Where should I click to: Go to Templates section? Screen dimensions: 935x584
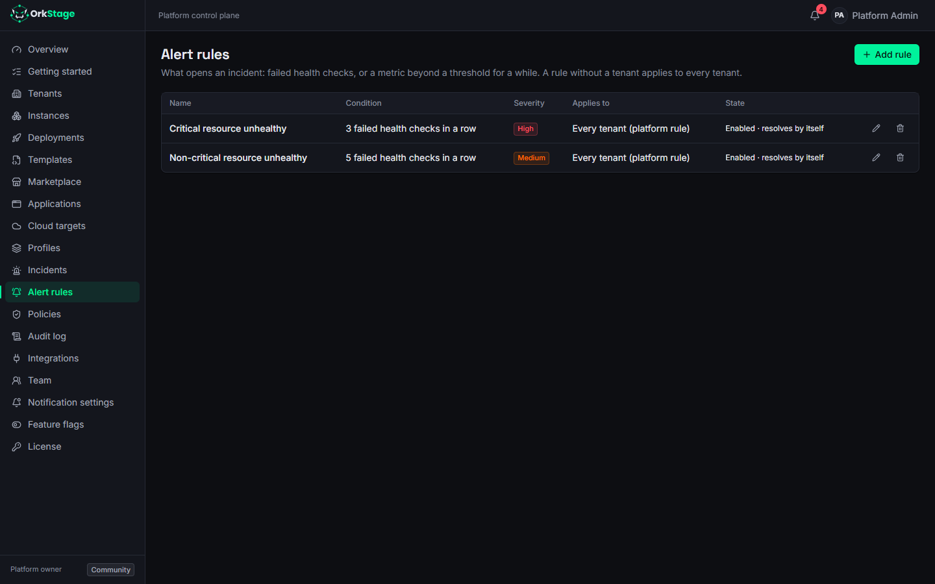tap(72, 160)
